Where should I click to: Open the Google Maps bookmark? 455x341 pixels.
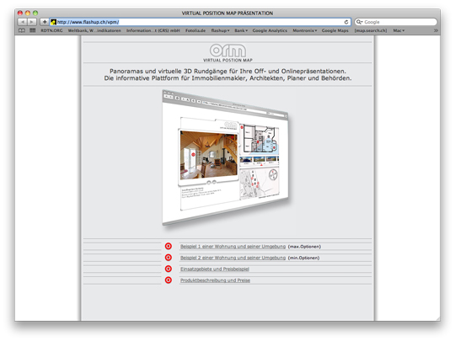pos(335,30)
